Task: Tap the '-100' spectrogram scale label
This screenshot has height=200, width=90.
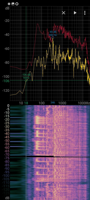Action: [6, 175]
